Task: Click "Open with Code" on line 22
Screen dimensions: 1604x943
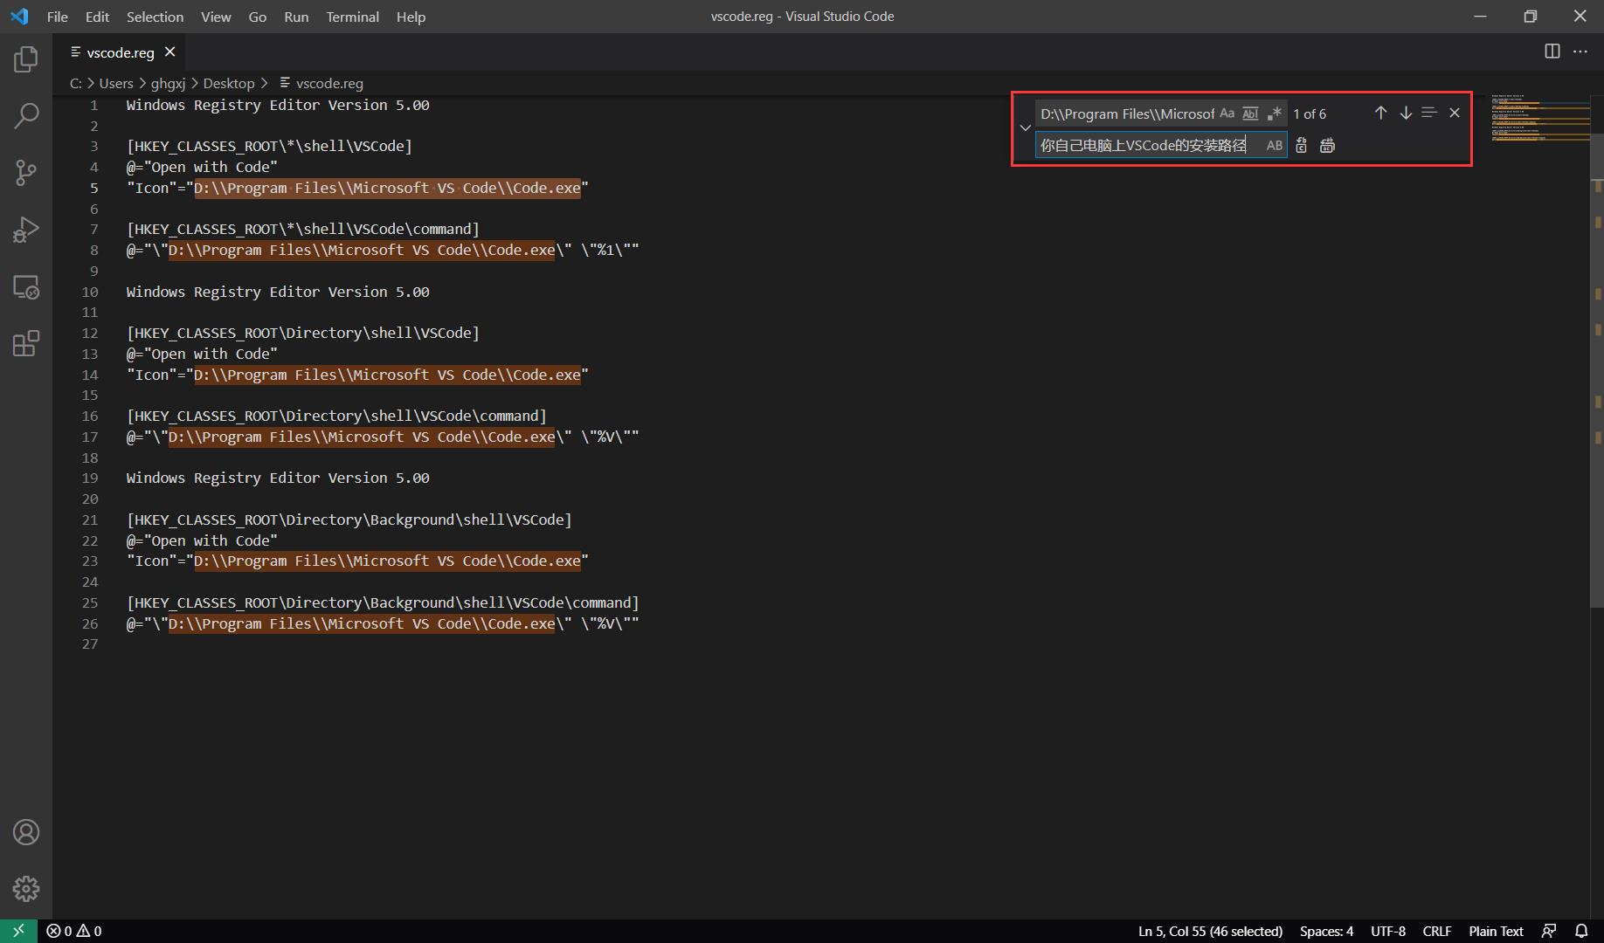Action: [x=211, y=540]
